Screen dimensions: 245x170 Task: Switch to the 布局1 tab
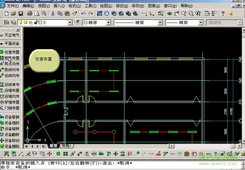click(x=65, y=146)
